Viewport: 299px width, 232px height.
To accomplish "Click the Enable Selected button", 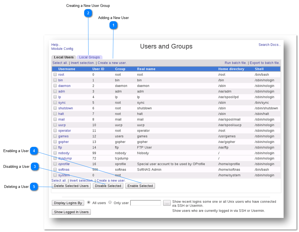I will [x=140, y=186].
